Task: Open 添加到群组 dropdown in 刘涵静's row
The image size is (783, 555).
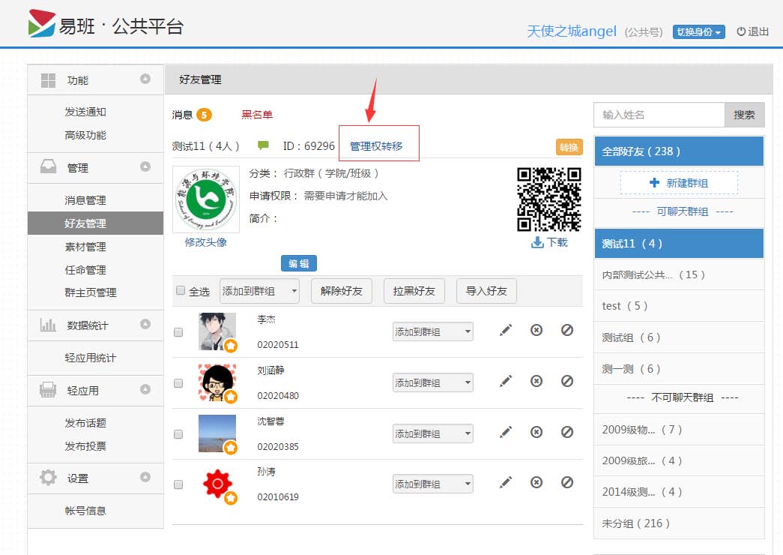Action: click(433, 382)
